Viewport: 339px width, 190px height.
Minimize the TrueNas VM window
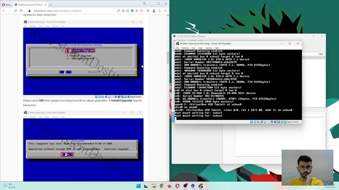[x=282, y=43]
